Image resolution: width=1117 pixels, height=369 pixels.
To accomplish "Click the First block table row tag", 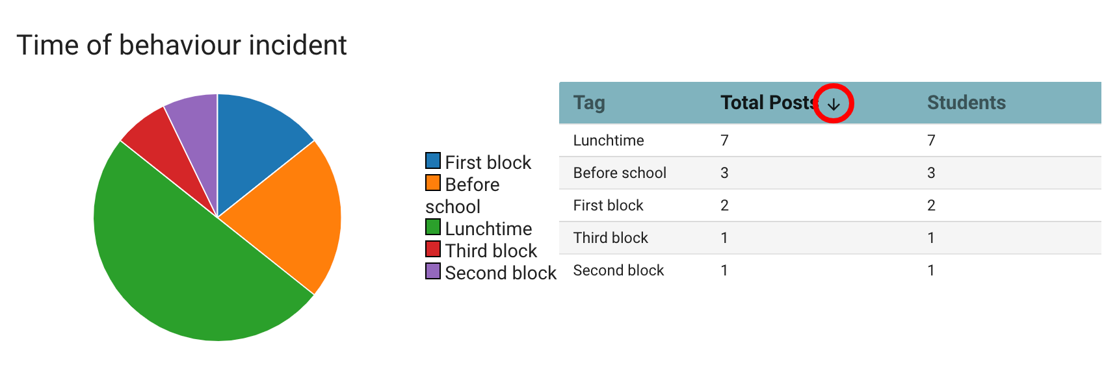I will [x=608, y=205].
